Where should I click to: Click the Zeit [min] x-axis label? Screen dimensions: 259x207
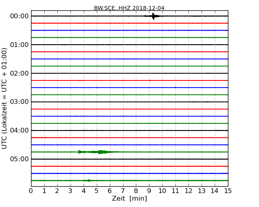coord(129,199)
